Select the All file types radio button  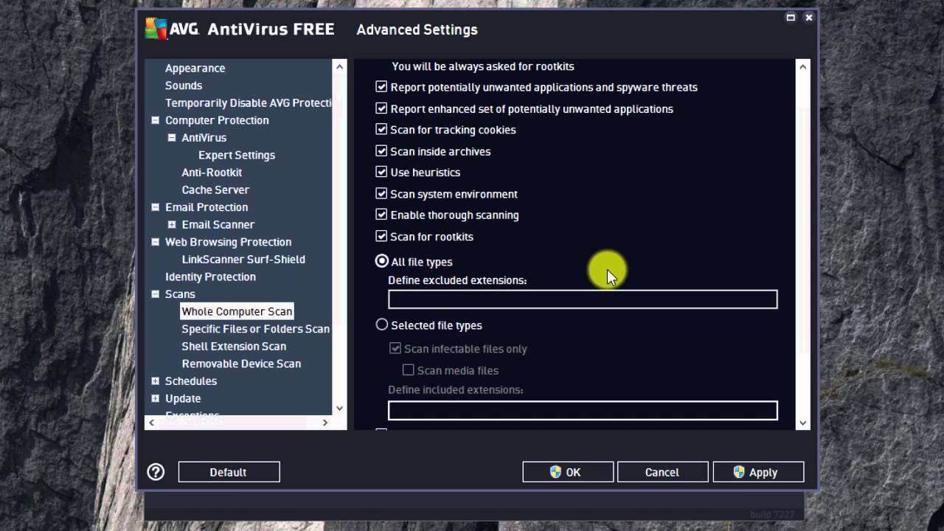click(x=382, y=262)
